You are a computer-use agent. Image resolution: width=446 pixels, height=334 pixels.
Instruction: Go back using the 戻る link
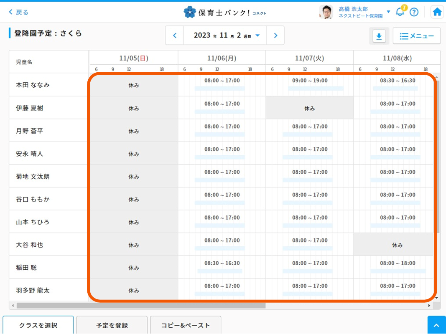click(19, 12)
